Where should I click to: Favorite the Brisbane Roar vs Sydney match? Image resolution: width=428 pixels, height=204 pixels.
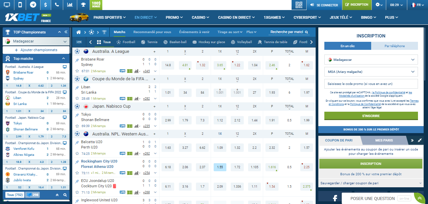click(77, 71)
